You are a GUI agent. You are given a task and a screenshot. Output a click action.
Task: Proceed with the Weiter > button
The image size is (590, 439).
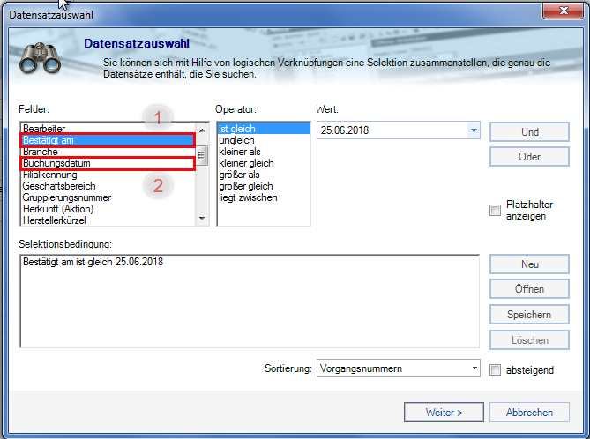[444, 412]
